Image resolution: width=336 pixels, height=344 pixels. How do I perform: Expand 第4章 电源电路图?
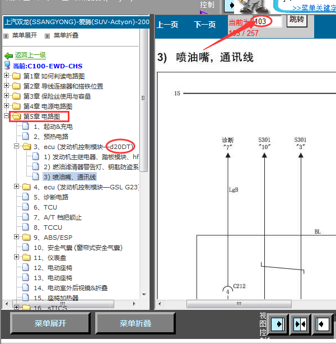click(x=6, y=106)
